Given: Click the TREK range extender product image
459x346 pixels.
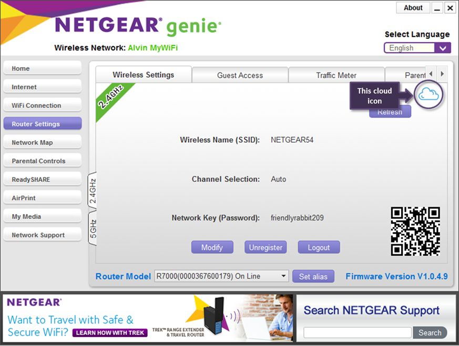Looking at the screenshot, I should 213,316.
